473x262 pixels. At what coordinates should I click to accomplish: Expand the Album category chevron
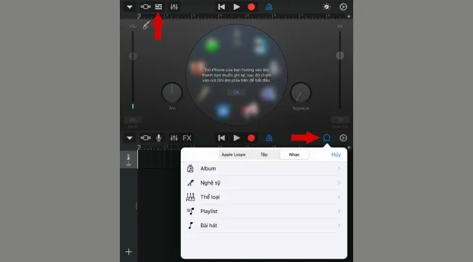(x=339, y=169)
